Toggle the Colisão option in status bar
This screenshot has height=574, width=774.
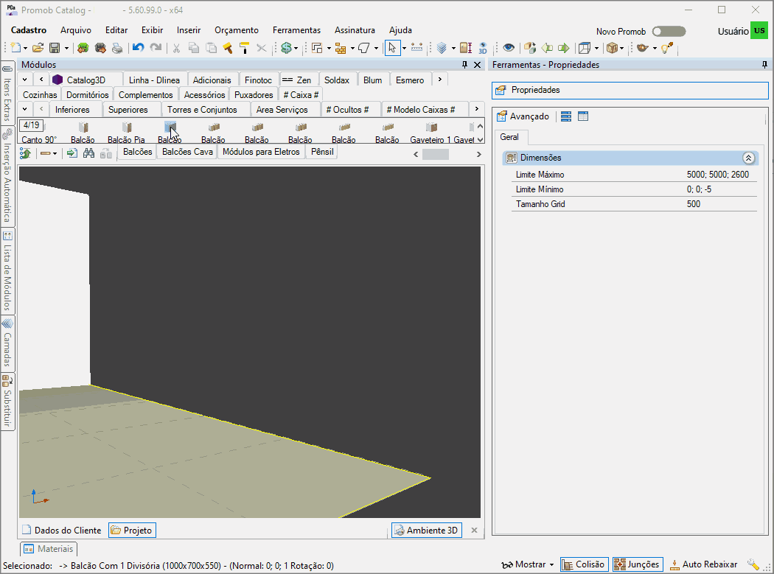pos(584,564)
